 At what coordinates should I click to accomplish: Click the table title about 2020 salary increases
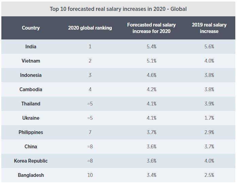[118, 9]
